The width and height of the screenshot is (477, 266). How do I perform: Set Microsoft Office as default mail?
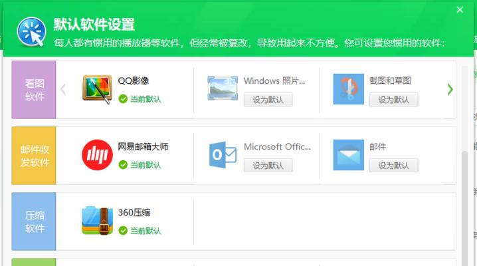(268, 166)
